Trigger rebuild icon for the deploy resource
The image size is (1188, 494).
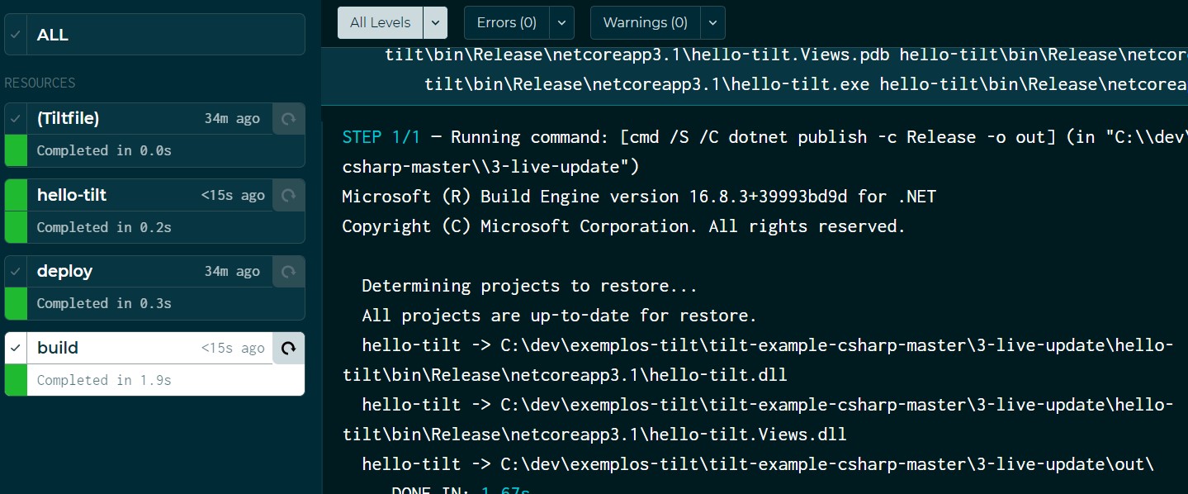pyautogui.click(x=288, y=272)
